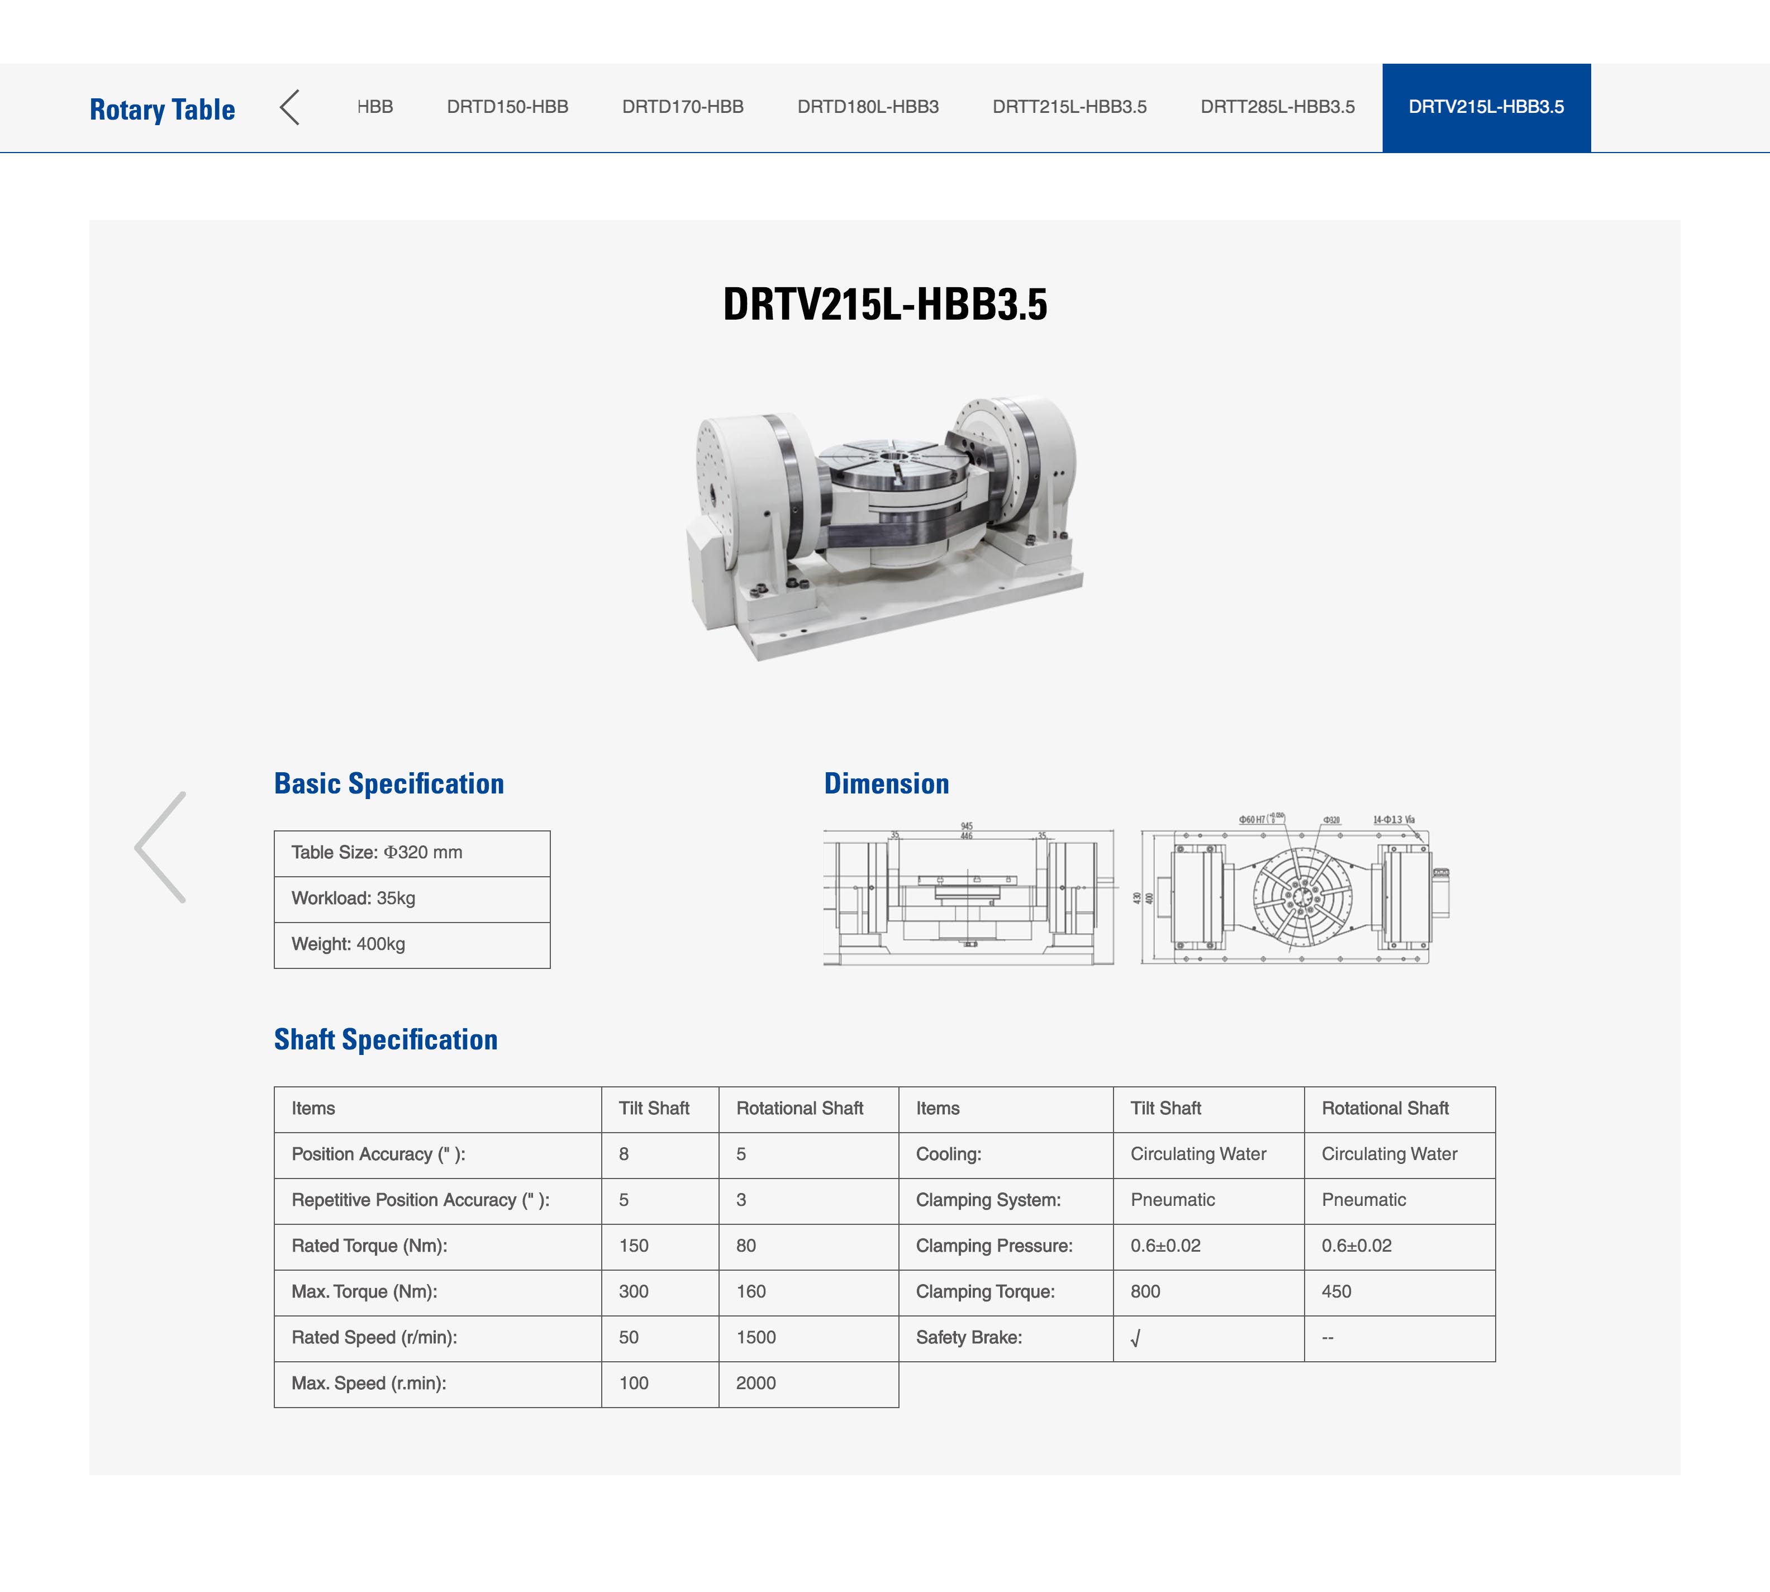Click the active DRTV215L-HBB3.5 tab

(1486, 107)
